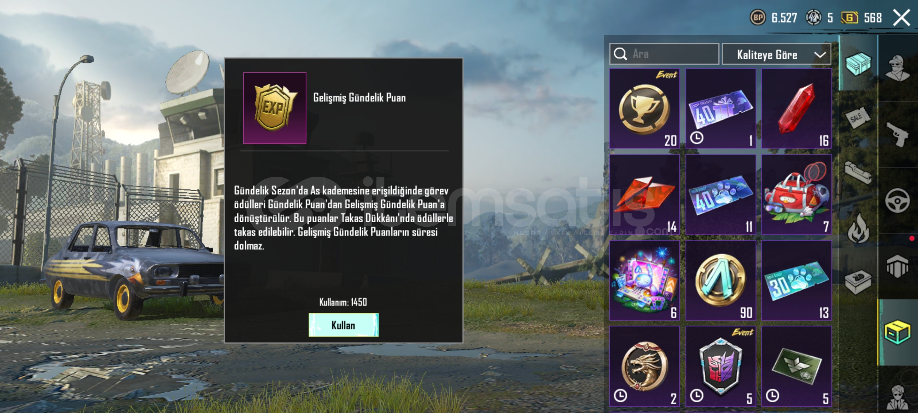This screenshot has height=413, width=918.
Task: Select the gold trophy coin item
Action: 645,109
